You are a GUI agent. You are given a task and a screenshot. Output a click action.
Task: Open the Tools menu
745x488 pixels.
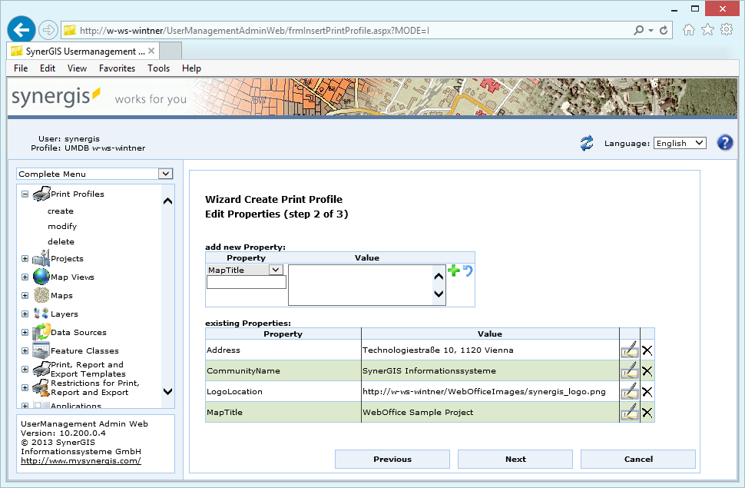158,68
